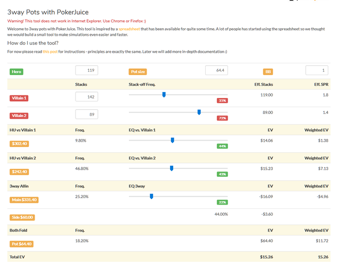Select the 119.00 effective stack value
Viewport: 341px width, 262px height.
tap(266, 95)
